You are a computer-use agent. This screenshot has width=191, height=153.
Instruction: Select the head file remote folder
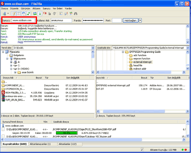138,65
